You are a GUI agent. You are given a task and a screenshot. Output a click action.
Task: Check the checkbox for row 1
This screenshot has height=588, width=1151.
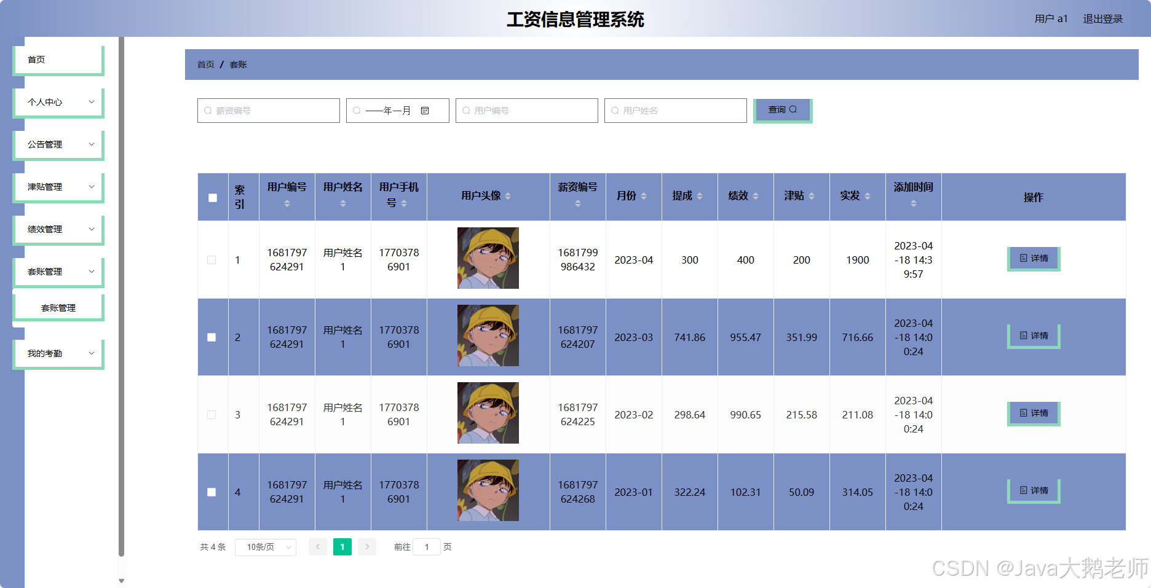point(212,260)
